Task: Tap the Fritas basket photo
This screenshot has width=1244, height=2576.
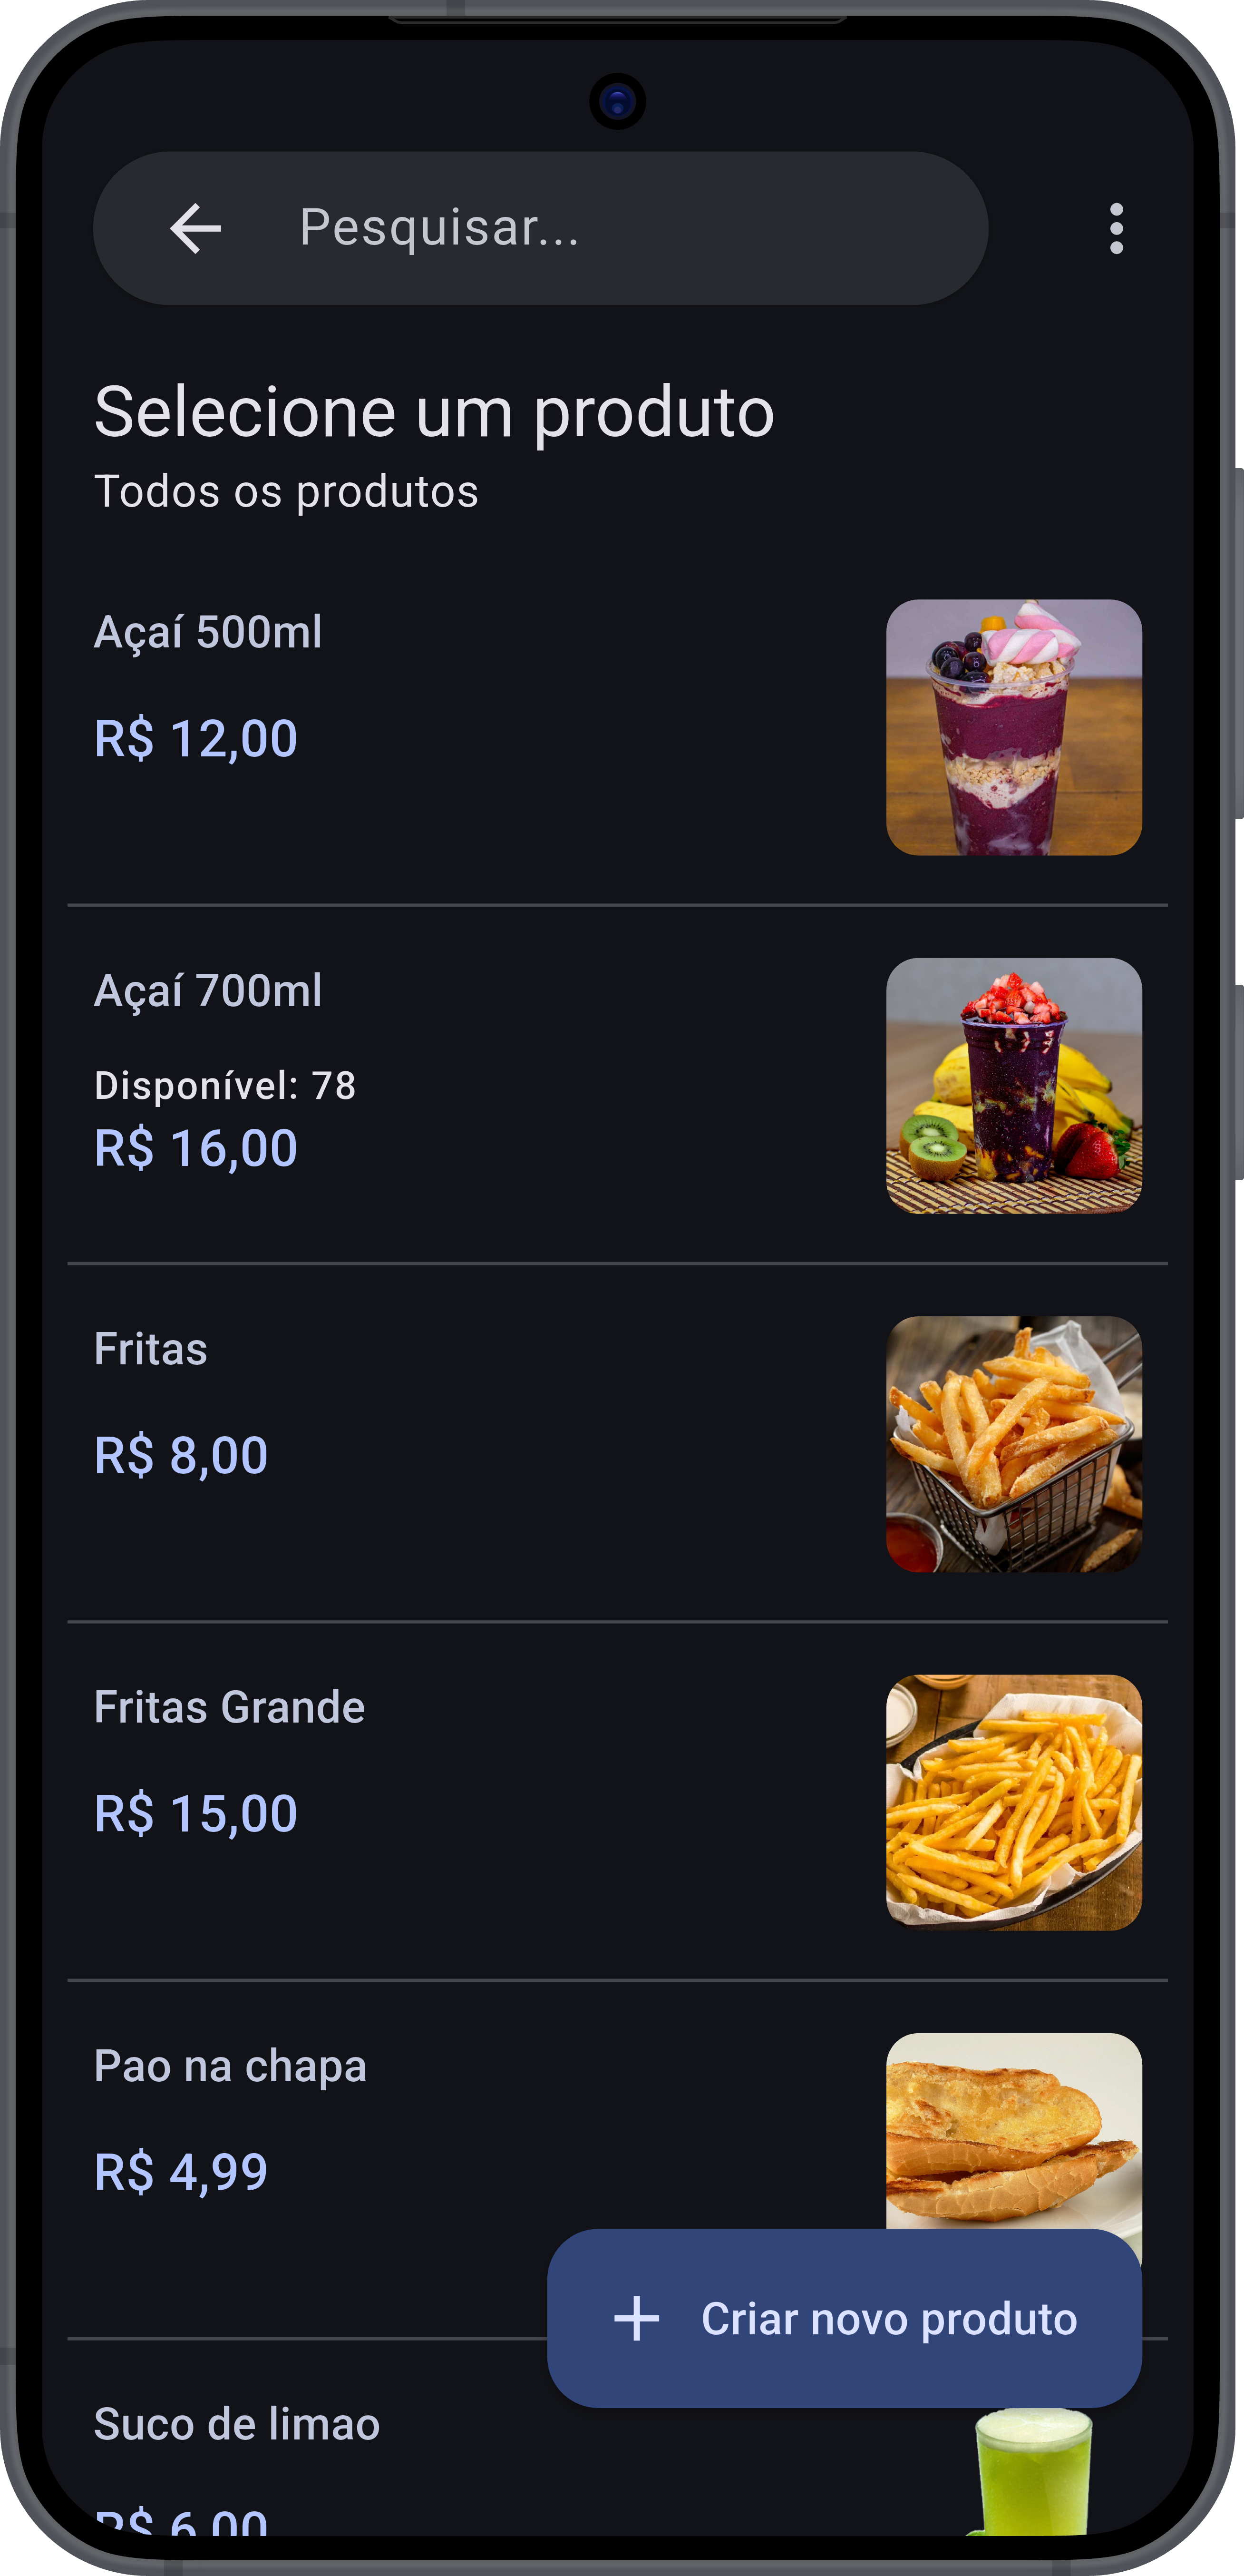Action: pos(1013,1444)
